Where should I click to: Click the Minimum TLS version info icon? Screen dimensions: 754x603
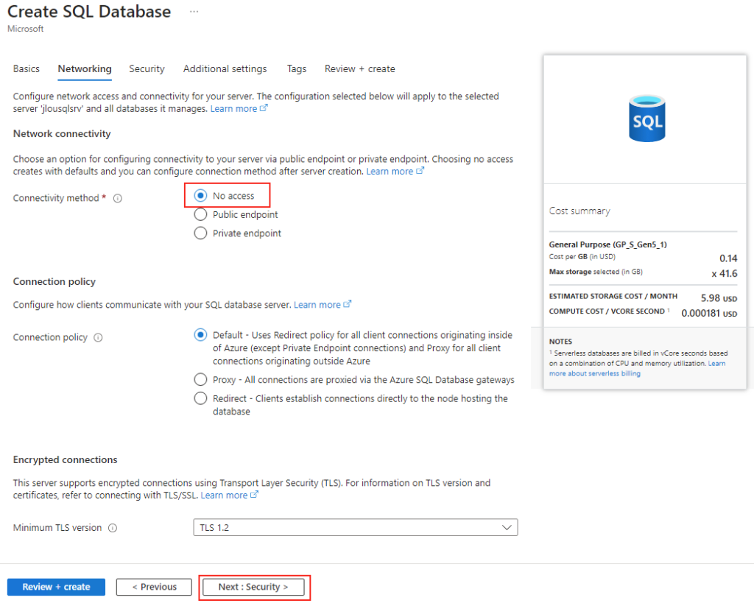[113, 528]
